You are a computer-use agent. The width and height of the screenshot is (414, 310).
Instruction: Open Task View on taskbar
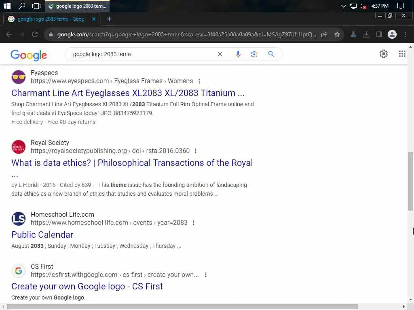pos(36,6)
